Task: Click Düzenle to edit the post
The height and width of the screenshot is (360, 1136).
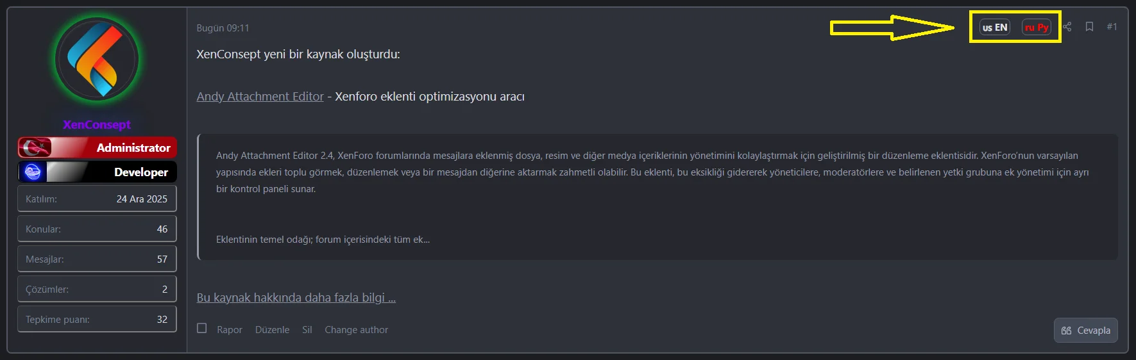Action: point(272,330)
